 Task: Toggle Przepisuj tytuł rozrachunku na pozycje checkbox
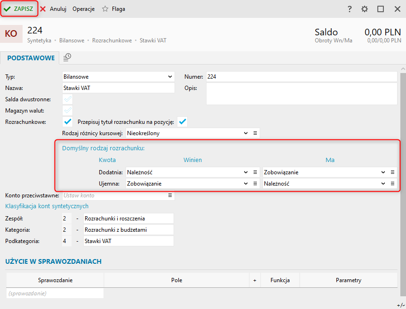point(182,122)
